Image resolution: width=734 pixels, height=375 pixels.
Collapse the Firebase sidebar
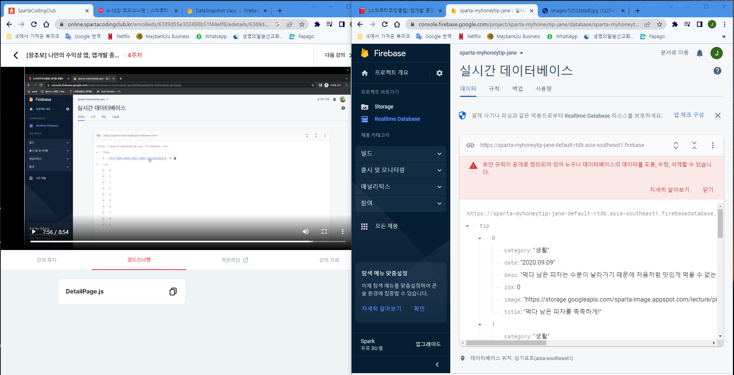click(437, 365)
